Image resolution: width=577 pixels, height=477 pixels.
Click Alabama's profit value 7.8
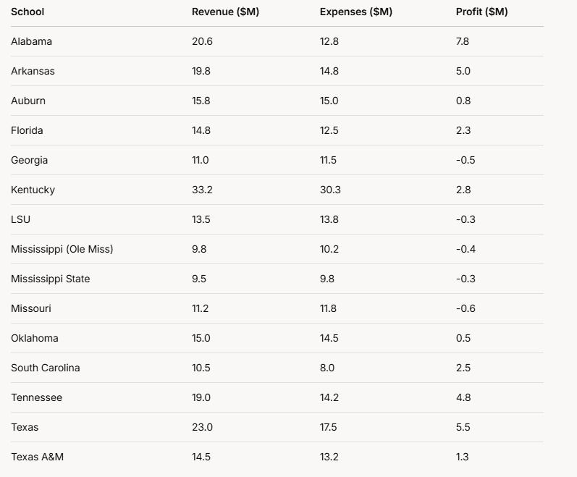463,41
